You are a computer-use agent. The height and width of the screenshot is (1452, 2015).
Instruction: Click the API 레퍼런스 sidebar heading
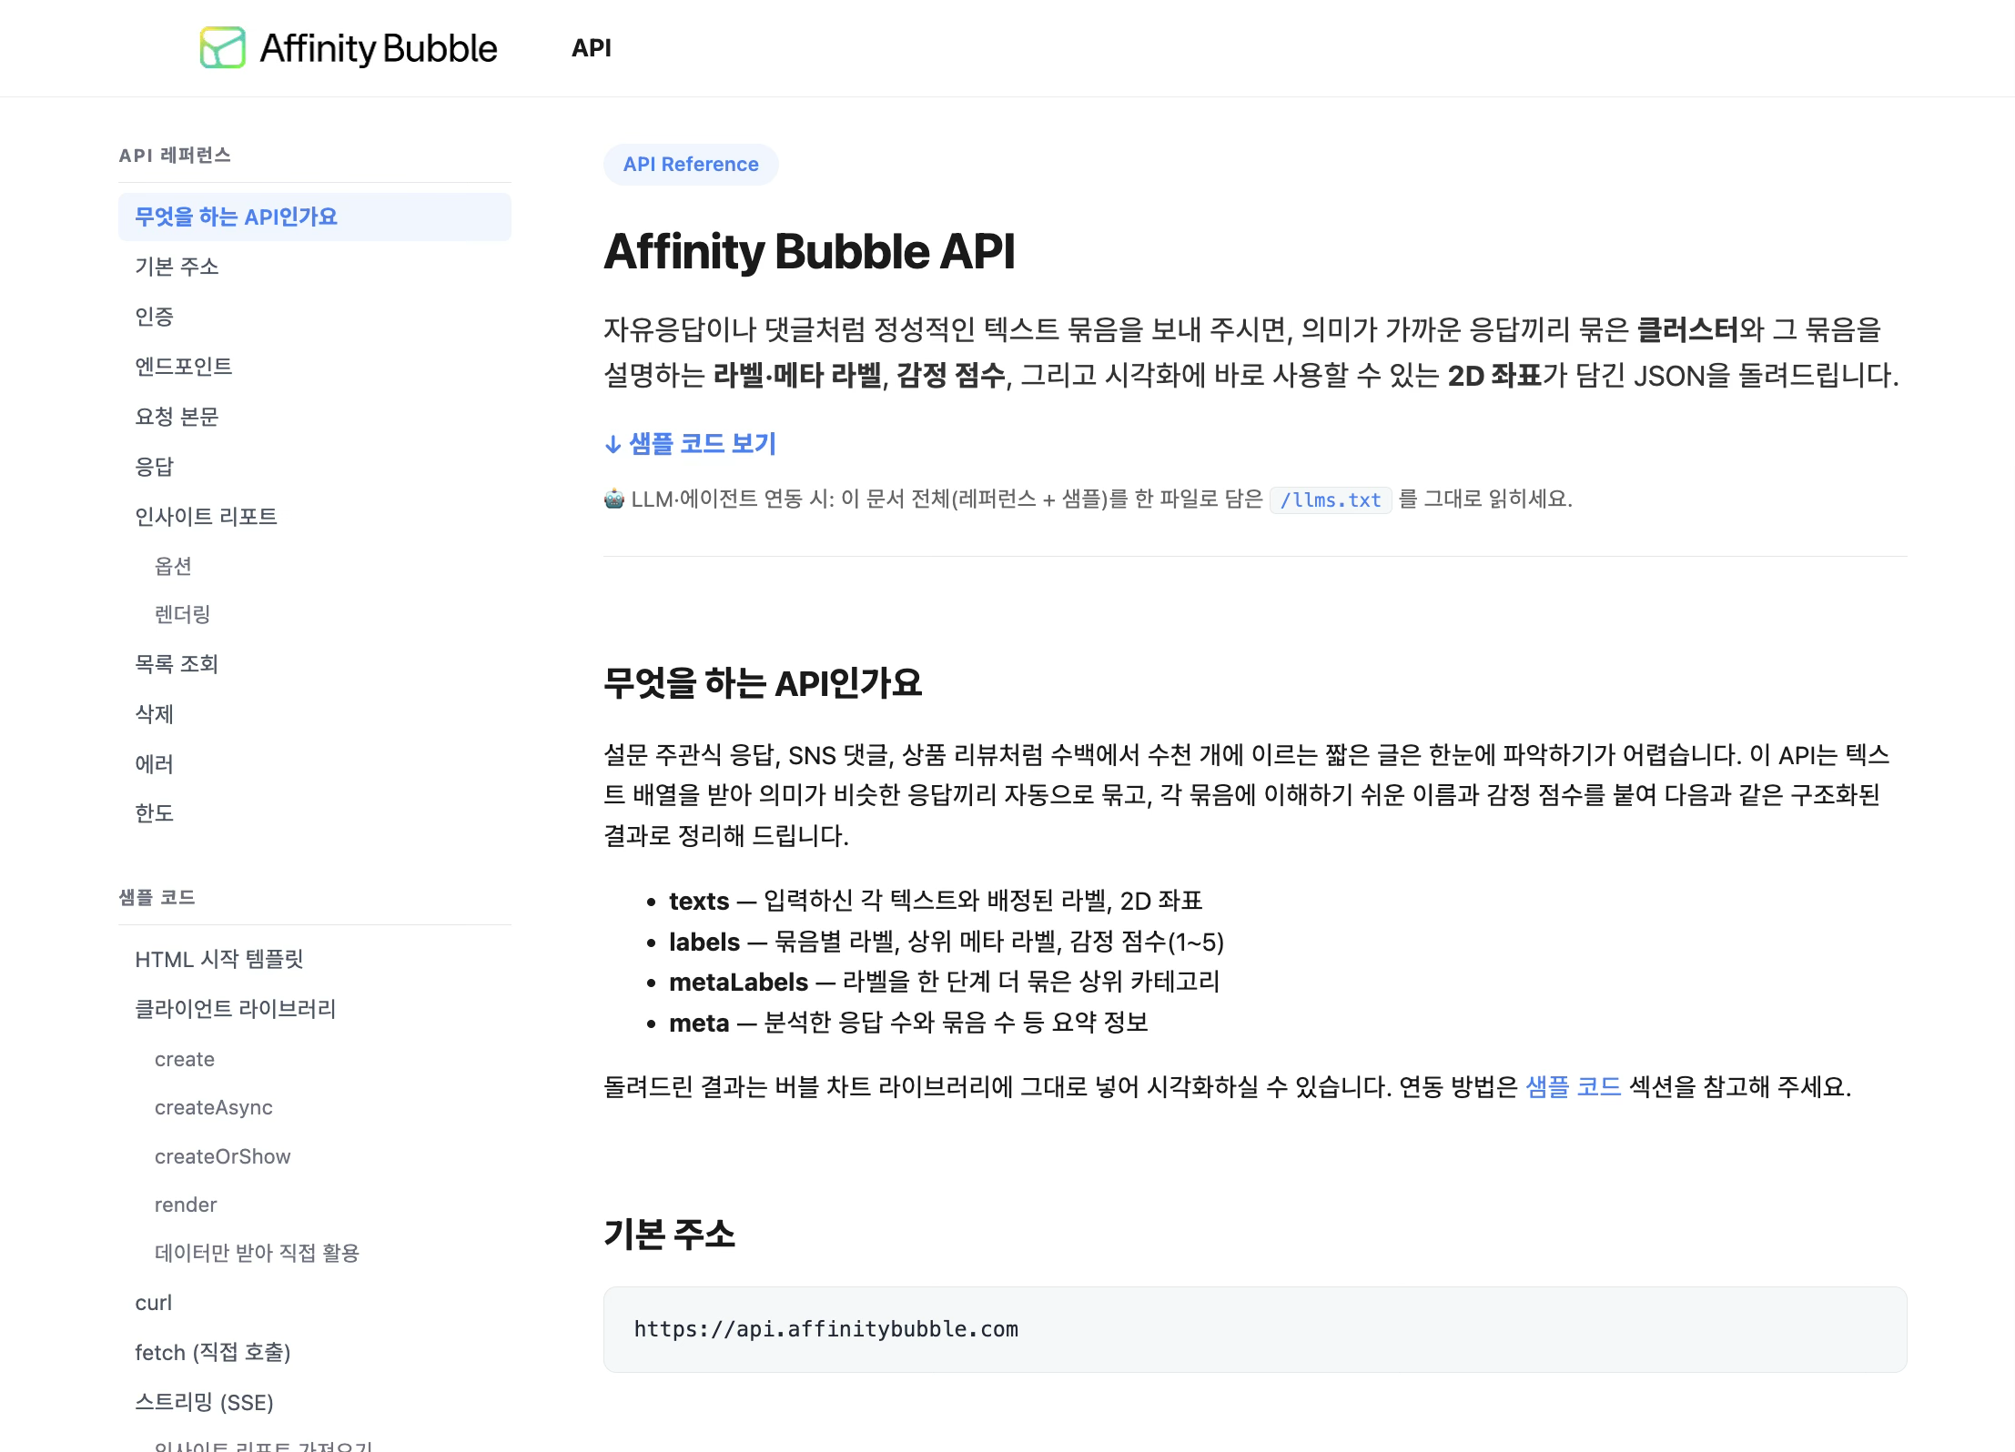pos(175,156)
